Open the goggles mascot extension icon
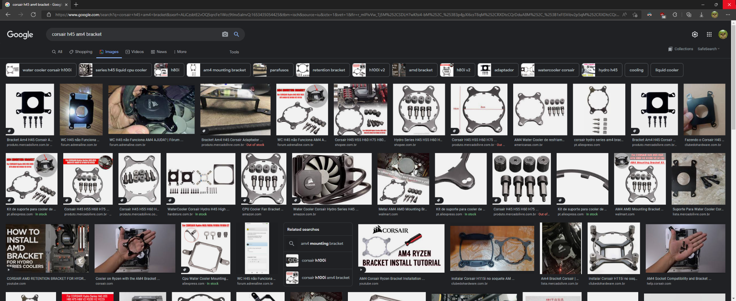The width and height of the screenshot is (736, 301). [x=649, y=15]
